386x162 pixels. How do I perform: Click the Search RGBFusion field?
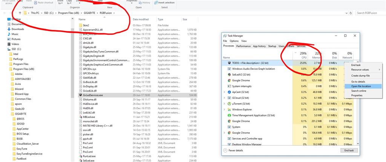tap(370, 13)
